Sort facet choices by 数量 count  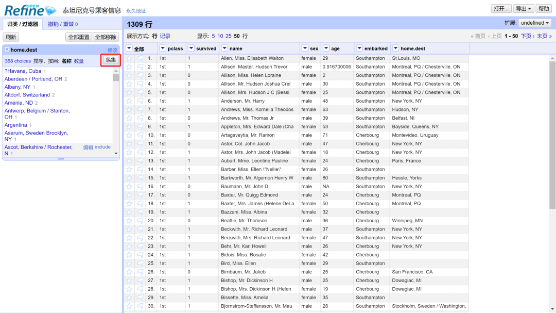(79, 61)
